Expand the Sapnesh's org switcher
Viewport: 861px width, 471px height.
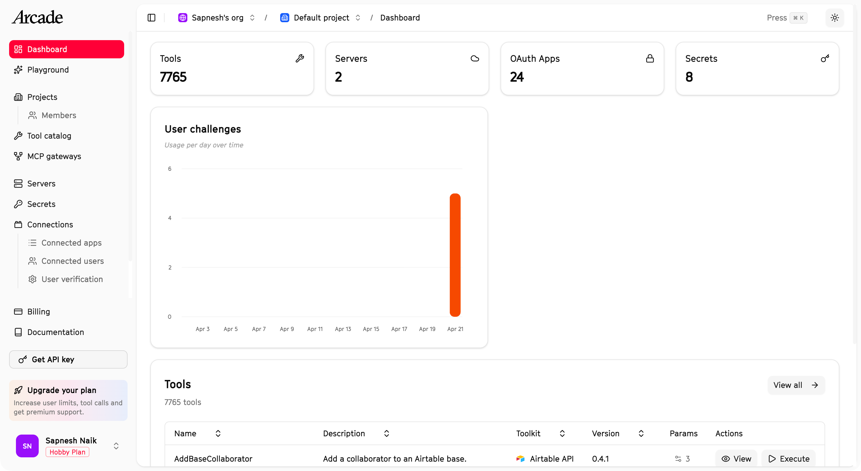point(217,18)
